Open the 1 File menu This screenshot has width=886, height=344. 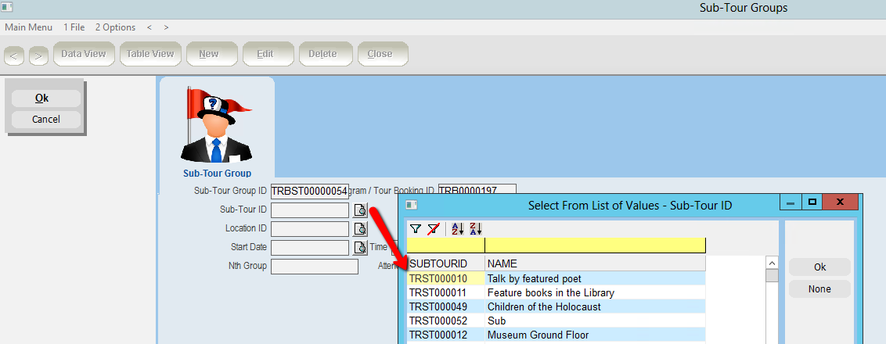pos(74,27)
